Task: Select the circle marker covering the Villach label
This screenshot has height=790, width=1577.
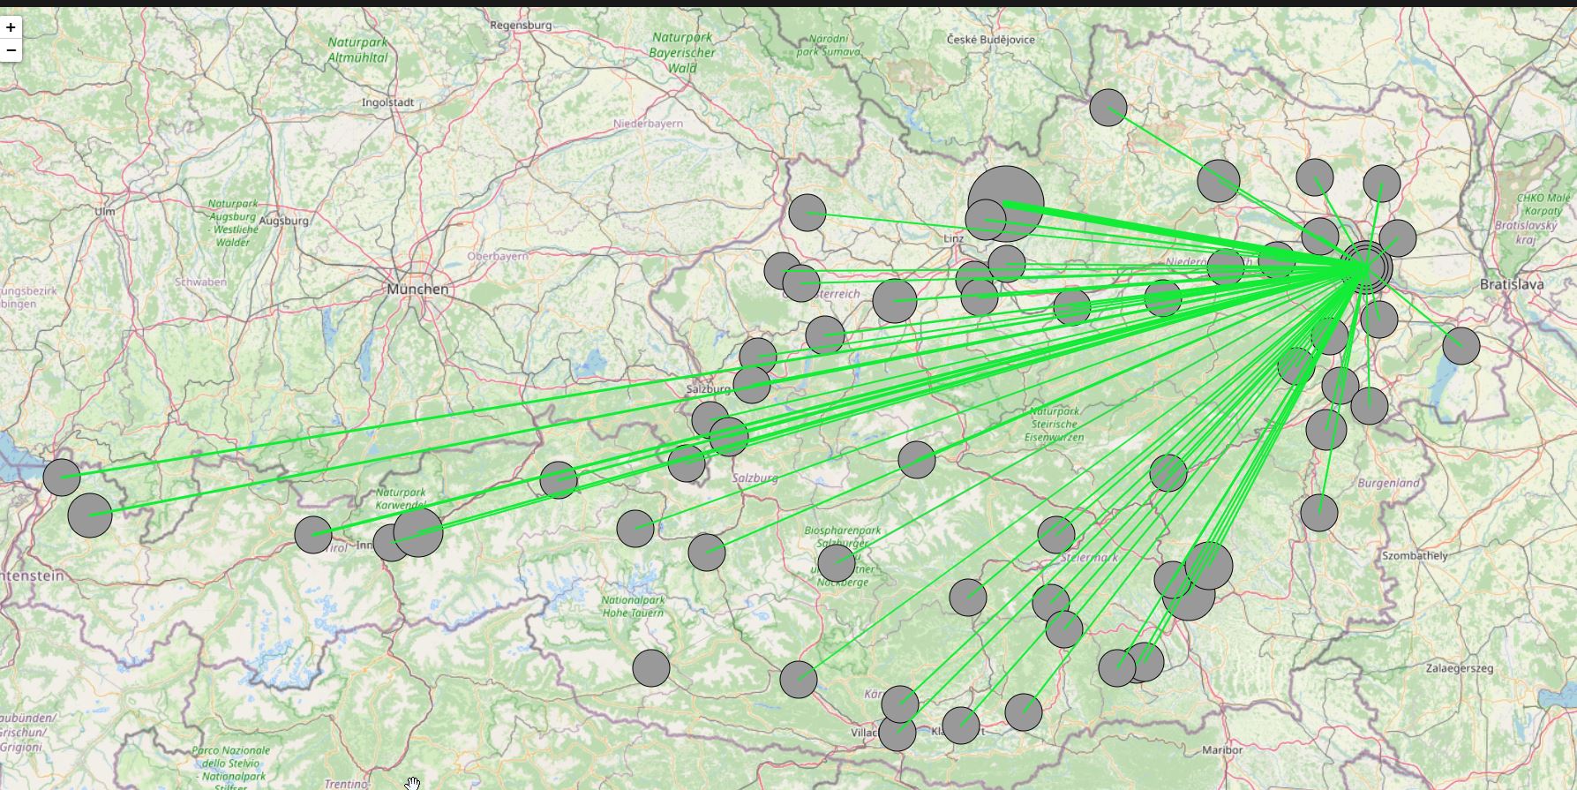Action: click(x=897, y=733)
